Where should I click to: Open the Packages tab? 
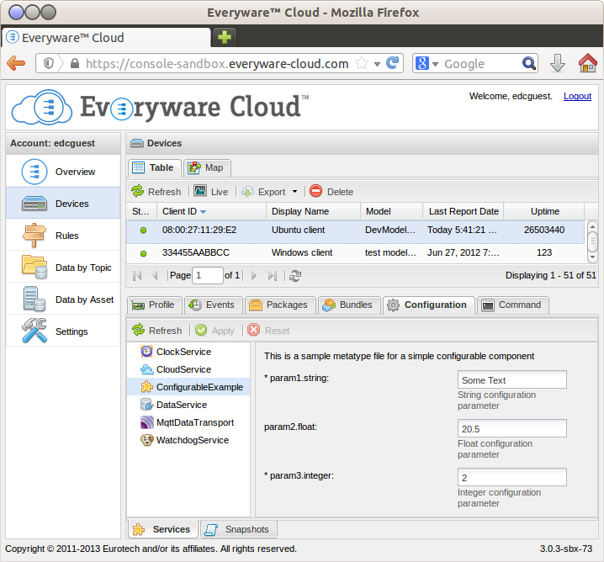(x=280, y=305)
